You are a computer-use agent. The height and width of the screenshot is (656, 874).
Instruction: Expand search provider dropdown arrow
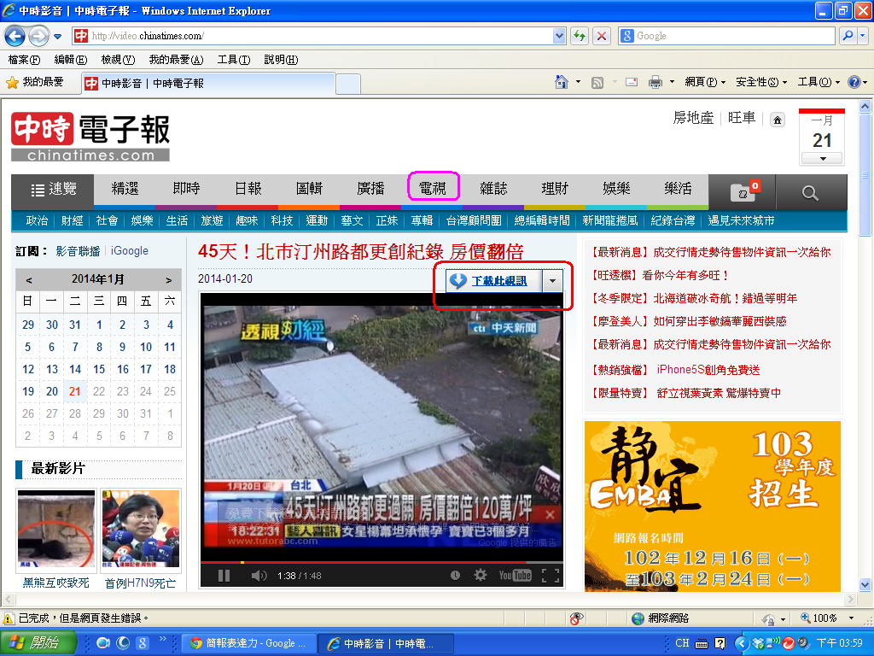(x=863, y=36)
